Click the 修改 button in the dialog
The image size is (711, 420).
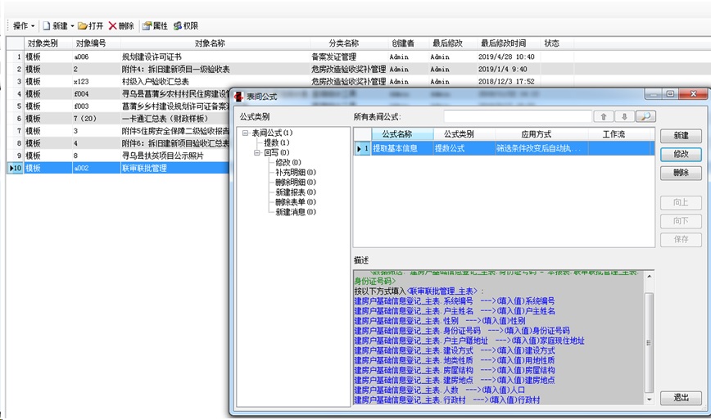680,154
